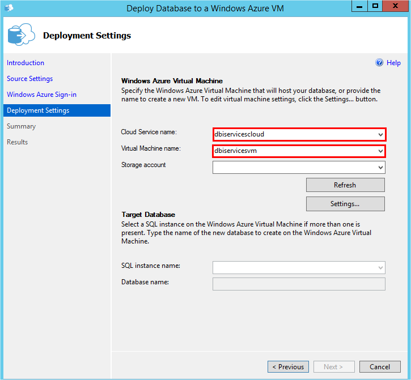Minimize the wizard window
This screenshot has height=380, width=411.
click(x=359, y=6)
